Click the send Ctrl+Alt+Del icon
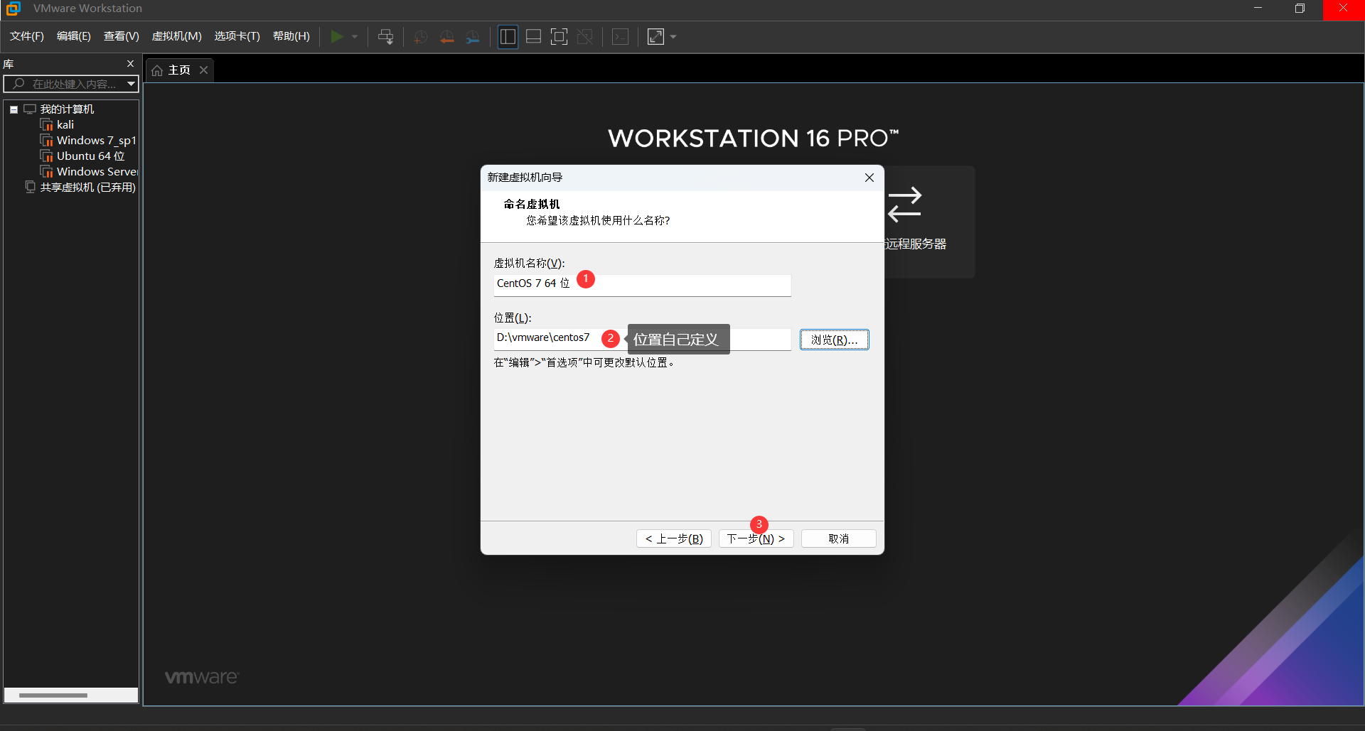1365x731 pixels. [x=386, y=37]
